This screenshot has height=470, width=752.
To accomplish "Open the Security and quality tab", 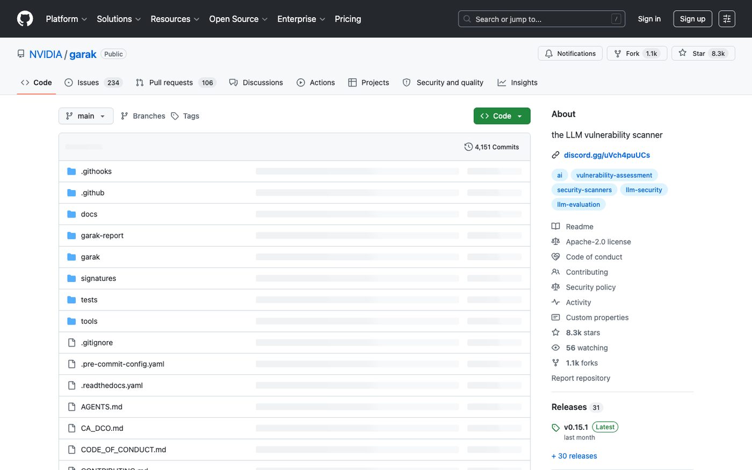I will pyautogui.click(x=443, y=83).
